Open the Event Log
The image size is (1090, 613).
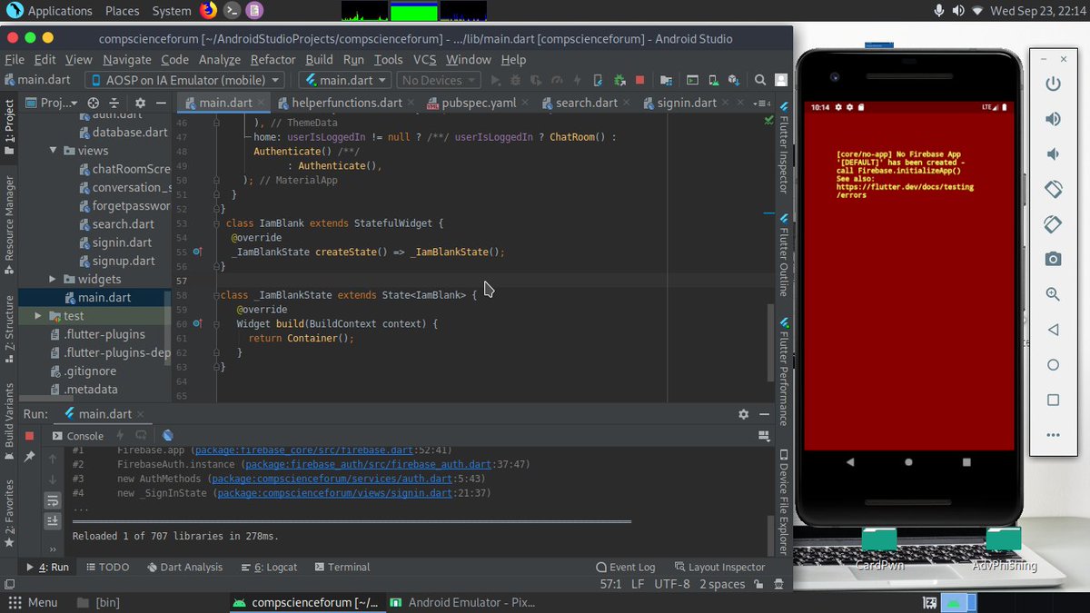pyautogui.click(x=626, y=567)
